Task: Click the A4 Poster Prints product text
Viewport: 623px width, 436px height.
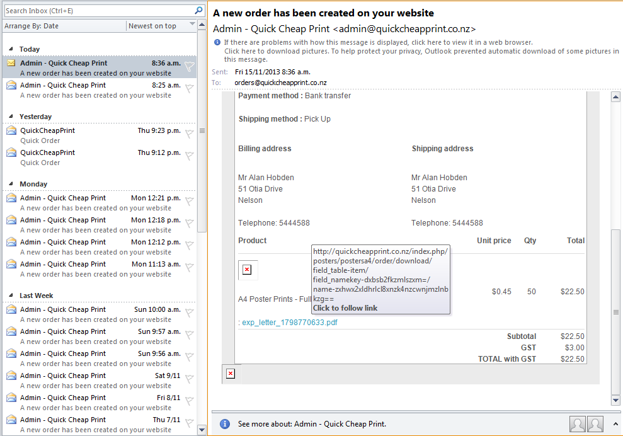Action: 275,299
